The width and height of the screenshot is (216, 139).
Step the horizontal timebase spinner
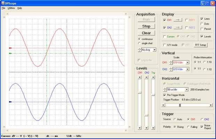click(165, 90)
